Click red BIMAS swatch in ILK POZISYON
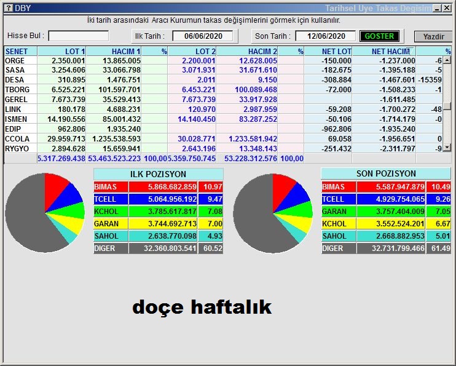 111,186
